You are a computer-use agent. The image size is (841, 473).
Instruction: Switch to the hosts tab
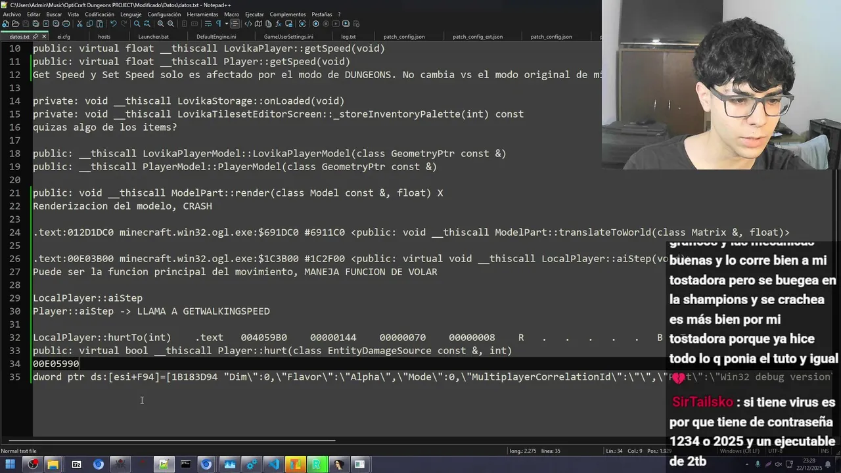[104, 37]
